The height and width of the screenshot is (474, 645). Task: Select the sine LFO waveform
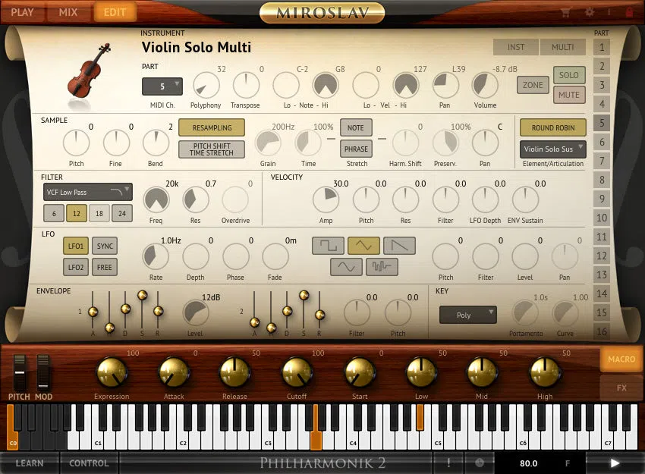pyautogui.click(x=346, y=267)
